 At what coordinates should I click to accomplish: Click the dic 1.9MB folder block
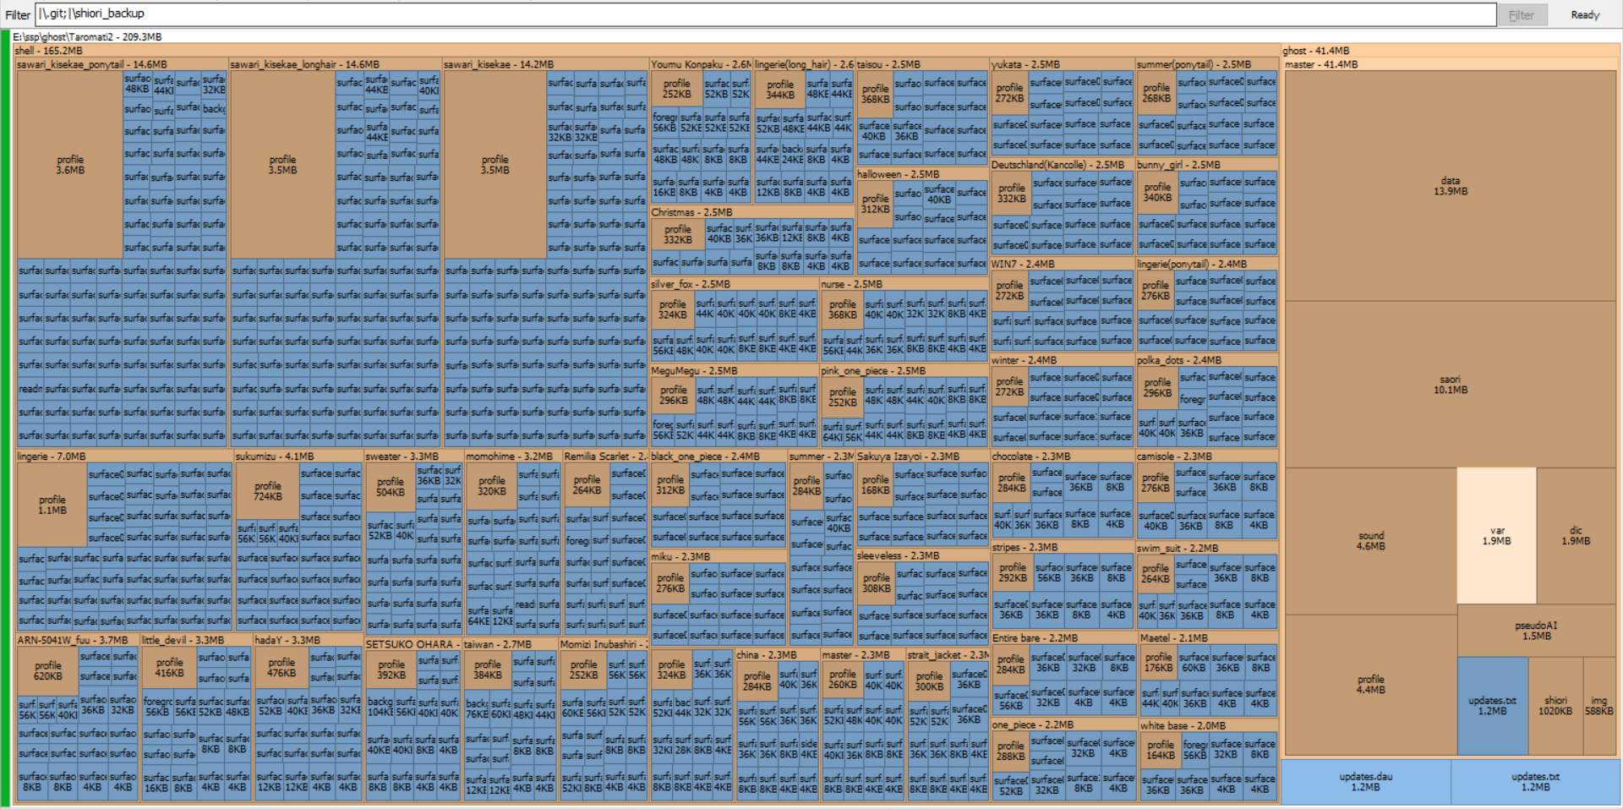(1576, 536)
